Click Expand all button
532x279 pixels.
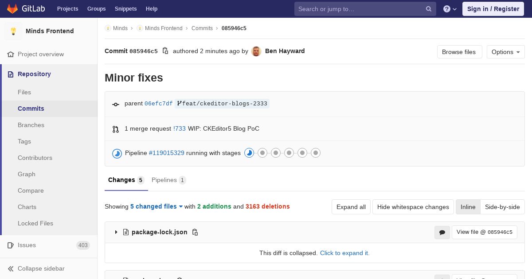tap(351, 207)
